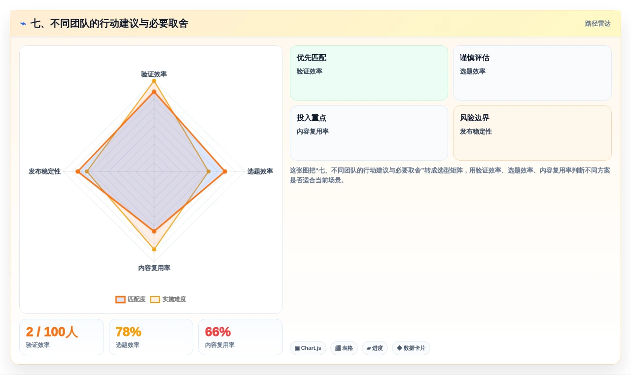The width and height of the screenshot is (631, 375).
Task: Toggle the 实施难度 legend color swatch
Action: point(155,300)
